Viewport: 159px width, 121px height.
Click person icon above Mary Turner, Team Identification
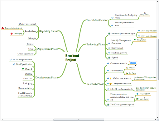pos(145,13)
